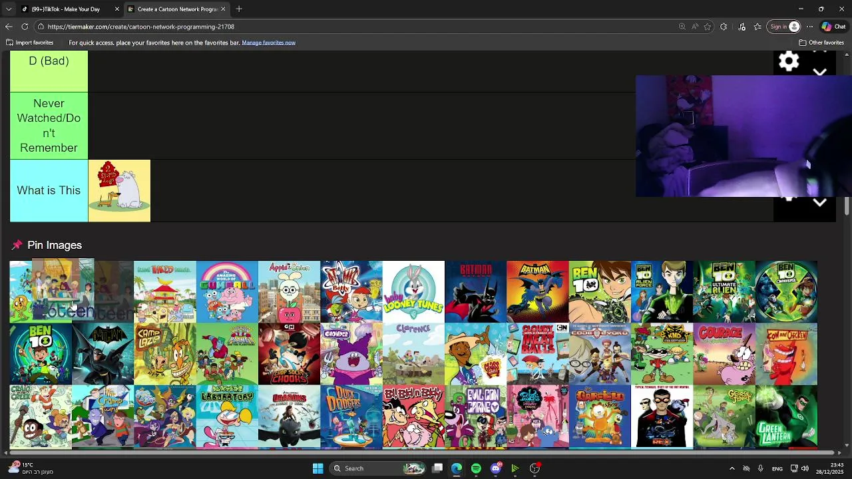This screenshot has height=479, width=852.
Task: Pick the Atomic Betty image
Action: [x=351, y=291]
